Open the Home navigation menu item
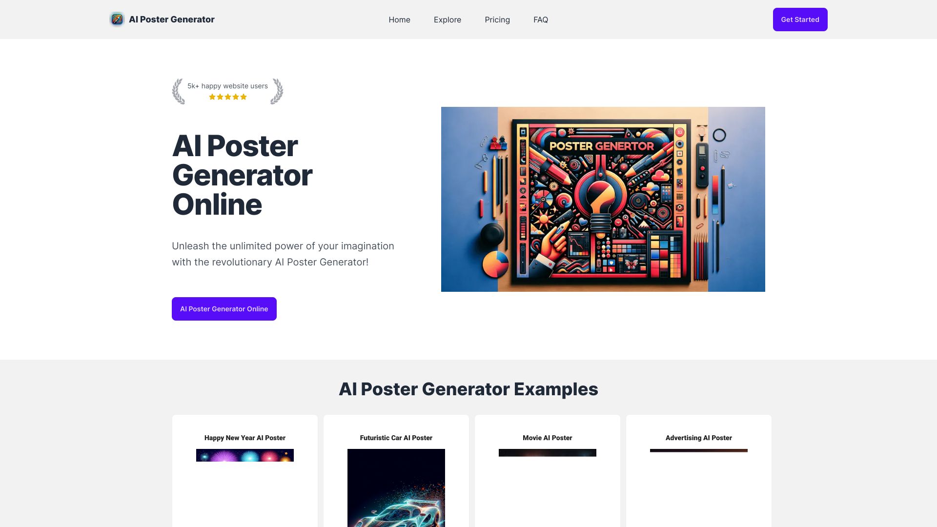 point(399,20)
